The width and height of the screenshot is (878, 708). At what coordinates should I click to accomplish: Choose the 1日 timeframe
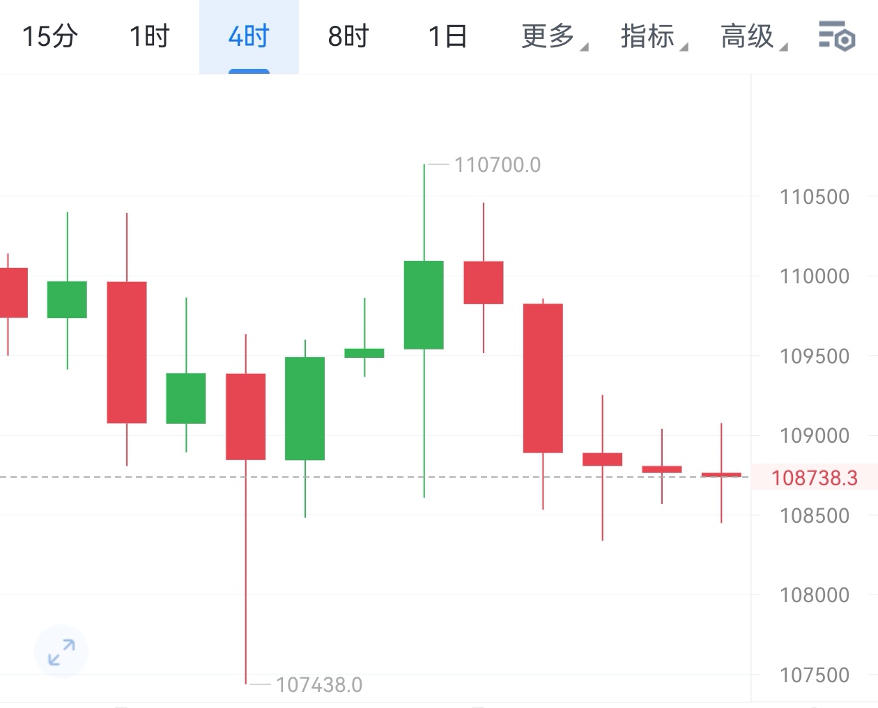pyautogui.click(x=447, y=36)
